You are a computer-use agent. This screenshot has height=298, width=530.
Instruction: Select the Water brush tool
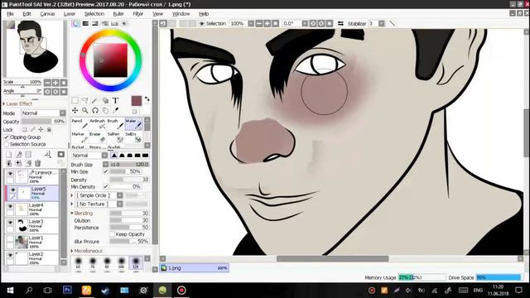click(133, 124)
